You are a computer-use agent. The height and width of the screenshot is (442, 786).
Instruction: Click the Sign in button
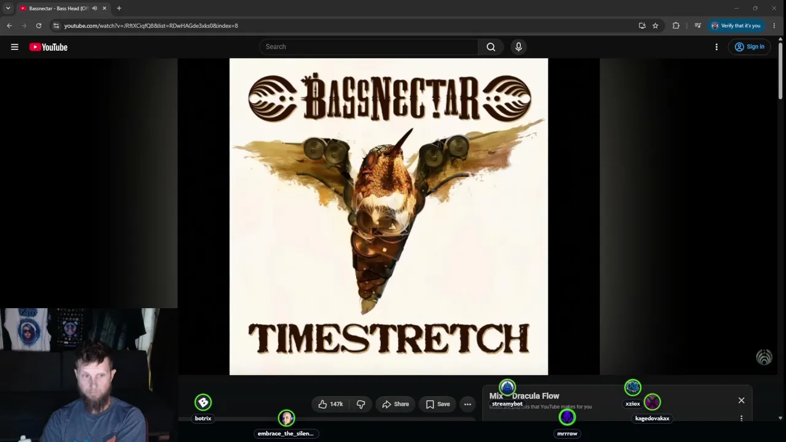click(749, 47)
